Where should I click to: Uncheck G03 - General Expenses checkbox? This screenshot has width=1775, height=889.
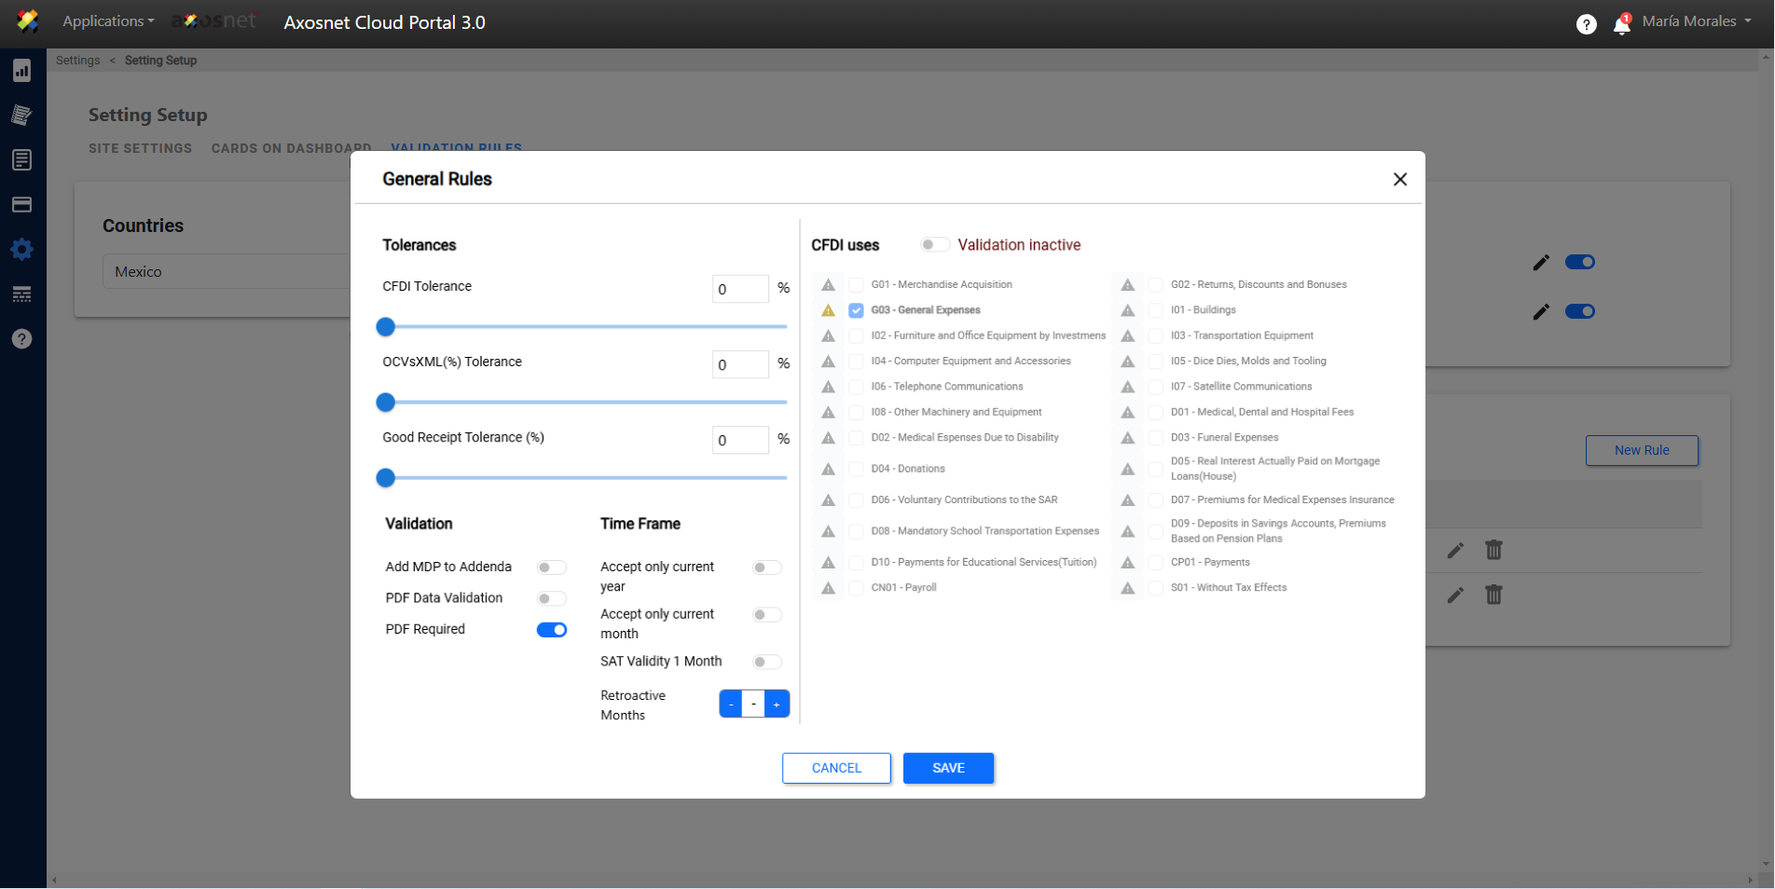click(856, 310)
